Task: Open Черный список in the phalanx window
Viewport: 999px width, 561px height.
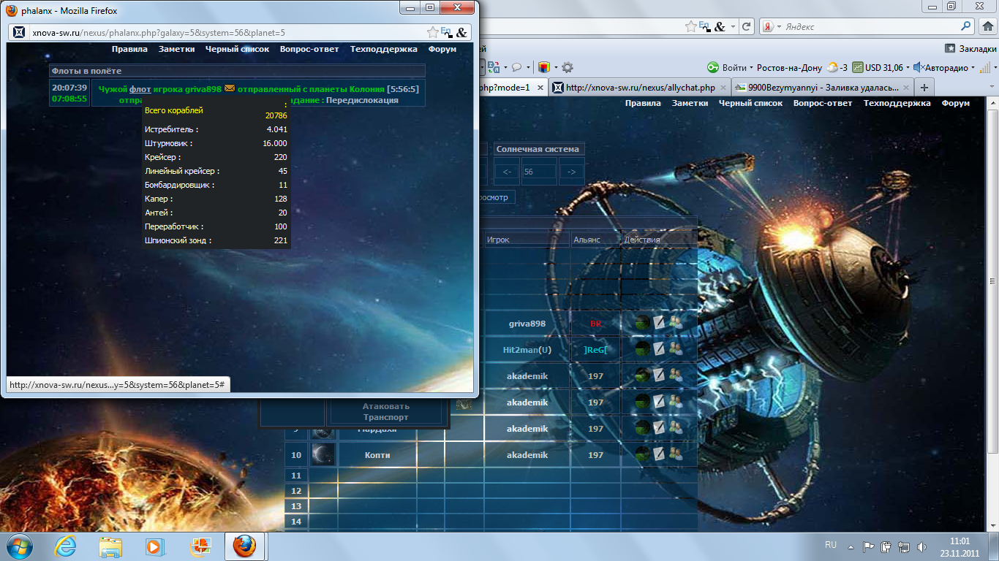Action: pos(237,49)
